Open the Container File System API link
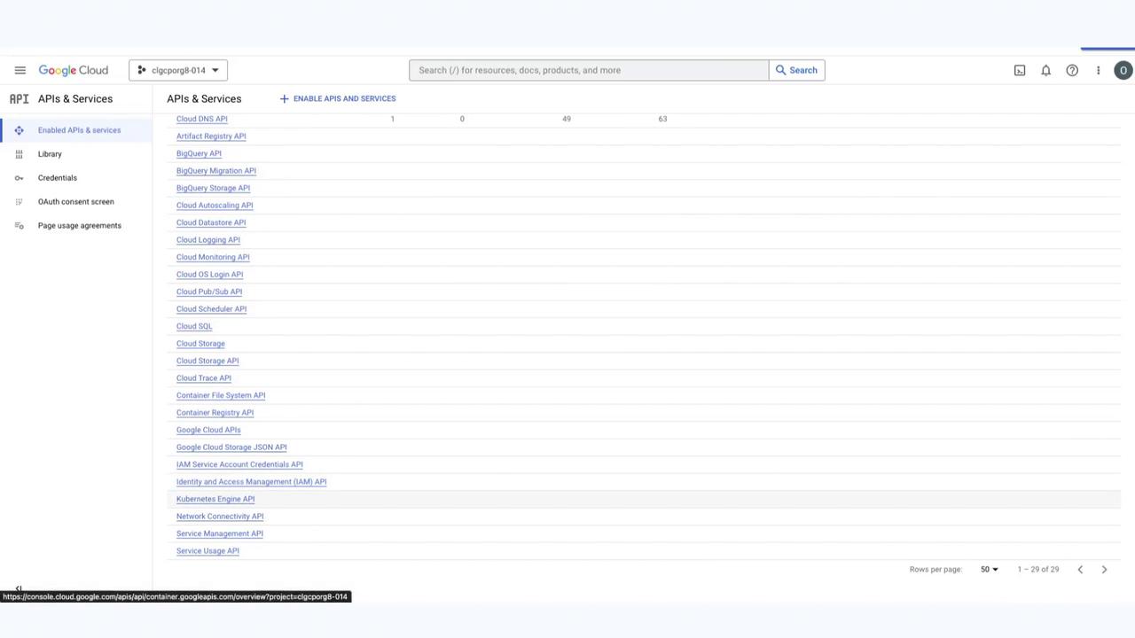1135x638 pixels. point(221,395)
